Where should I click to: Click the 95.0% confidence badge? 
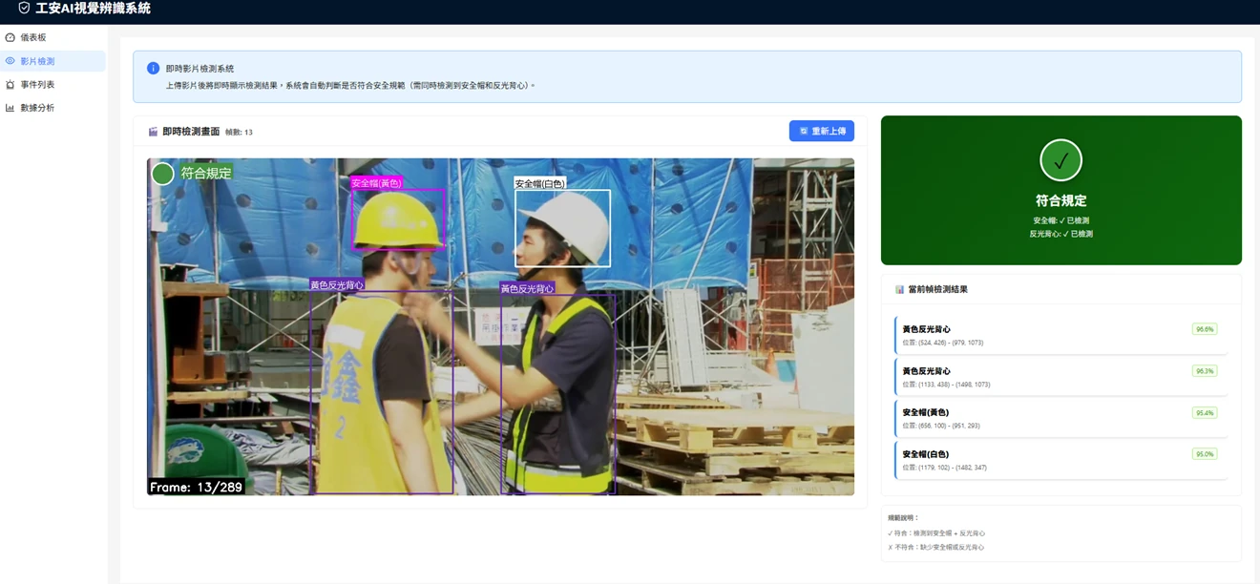coord(1205,454)
